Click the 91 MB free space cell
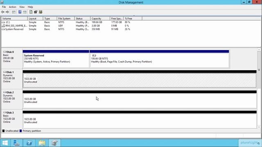This screenshot has width=262, height=147. tap(115, 29)
